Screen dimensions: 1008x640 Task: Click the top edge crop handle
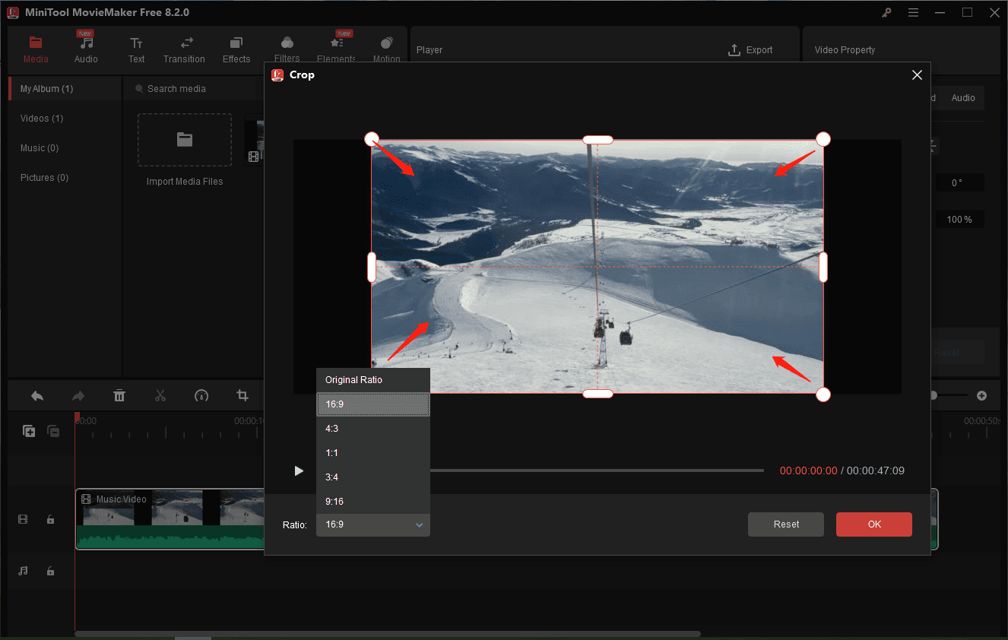[x=598, y=139]
